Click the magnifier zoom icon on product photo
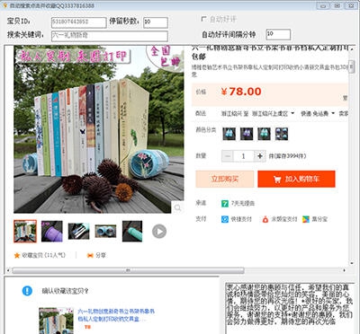 point(177,207)
